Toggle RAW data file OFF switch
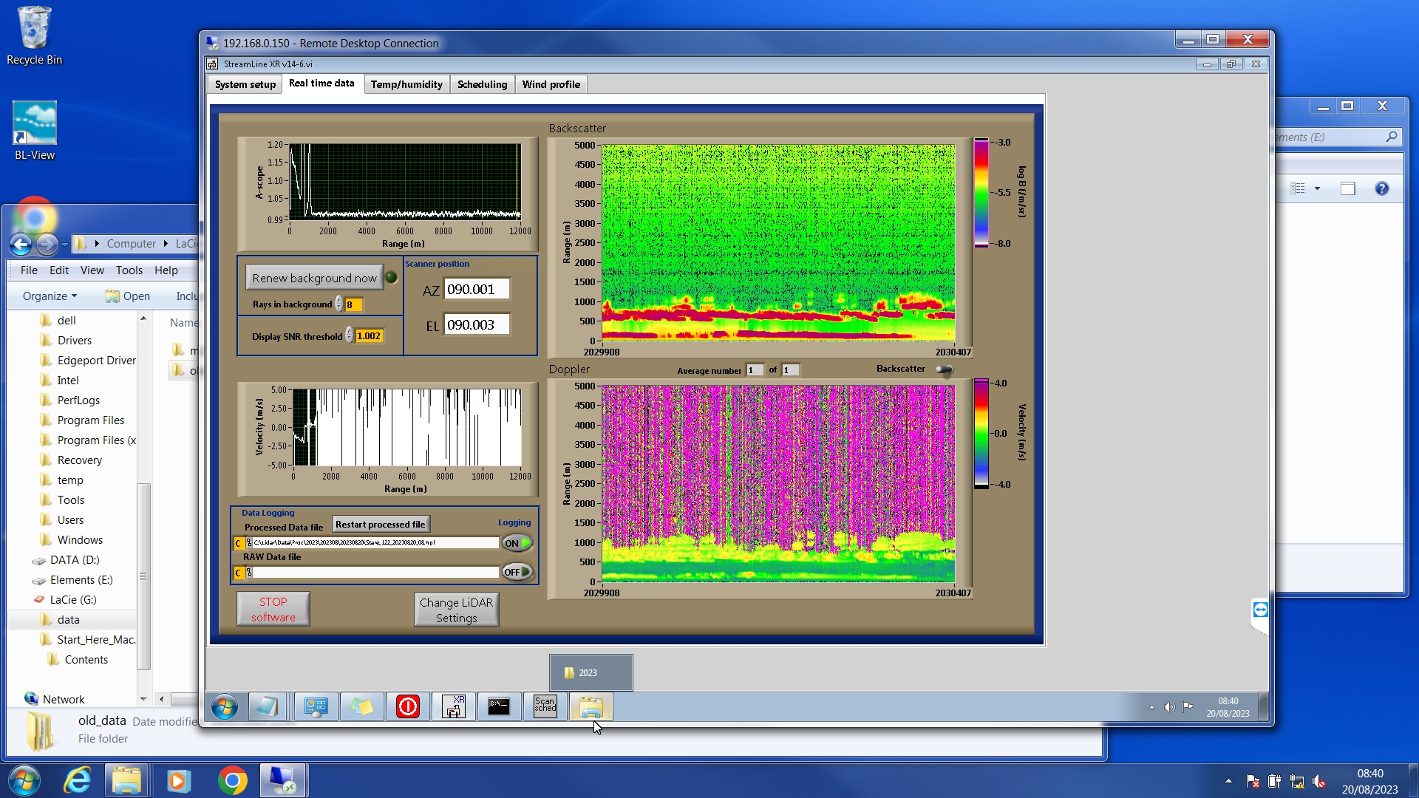This screenshot has height=798, width=1419. tap(517, 572)
